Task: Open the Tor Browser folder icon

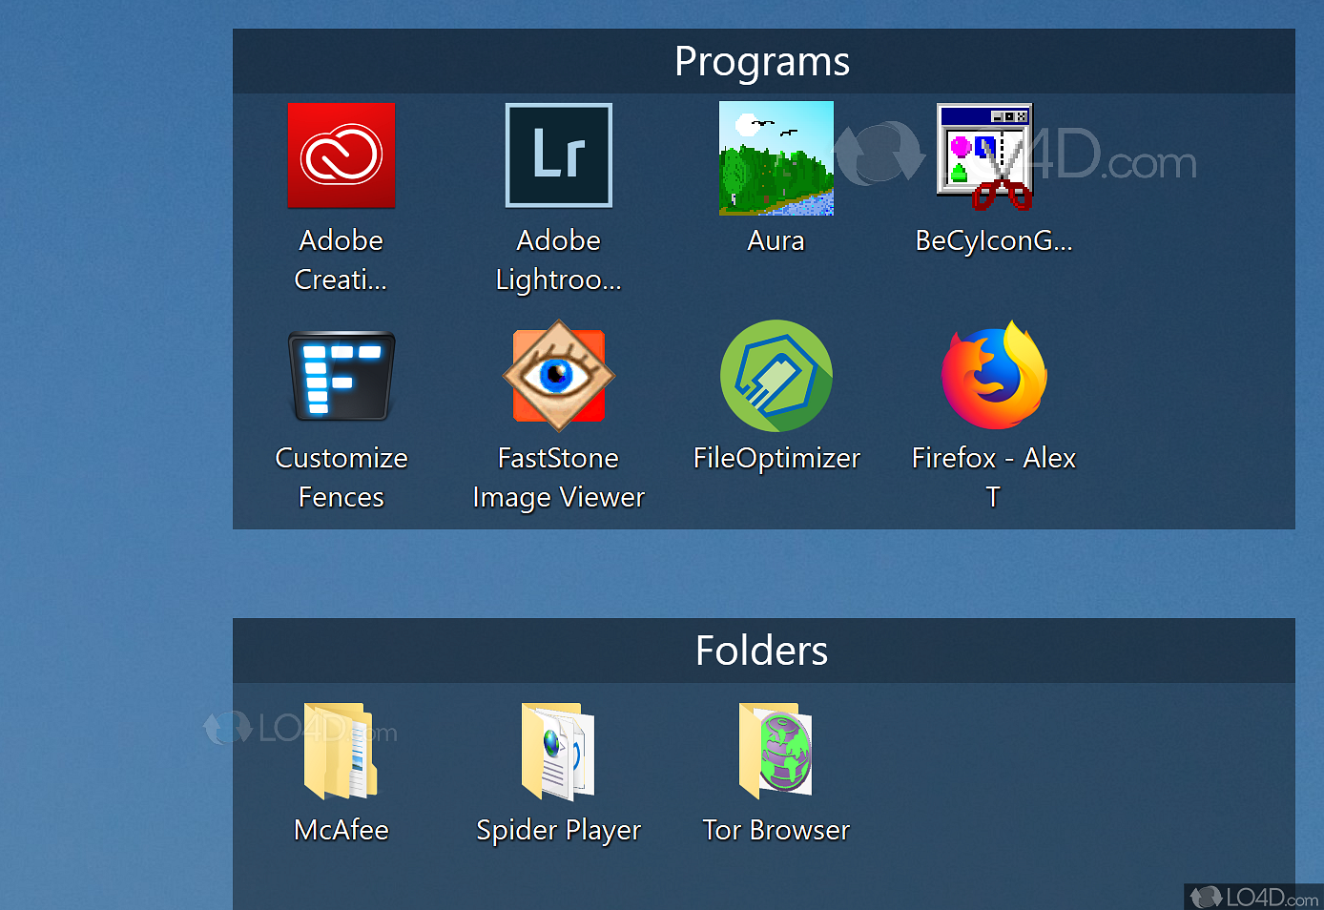Action: [x=776, y=751]
